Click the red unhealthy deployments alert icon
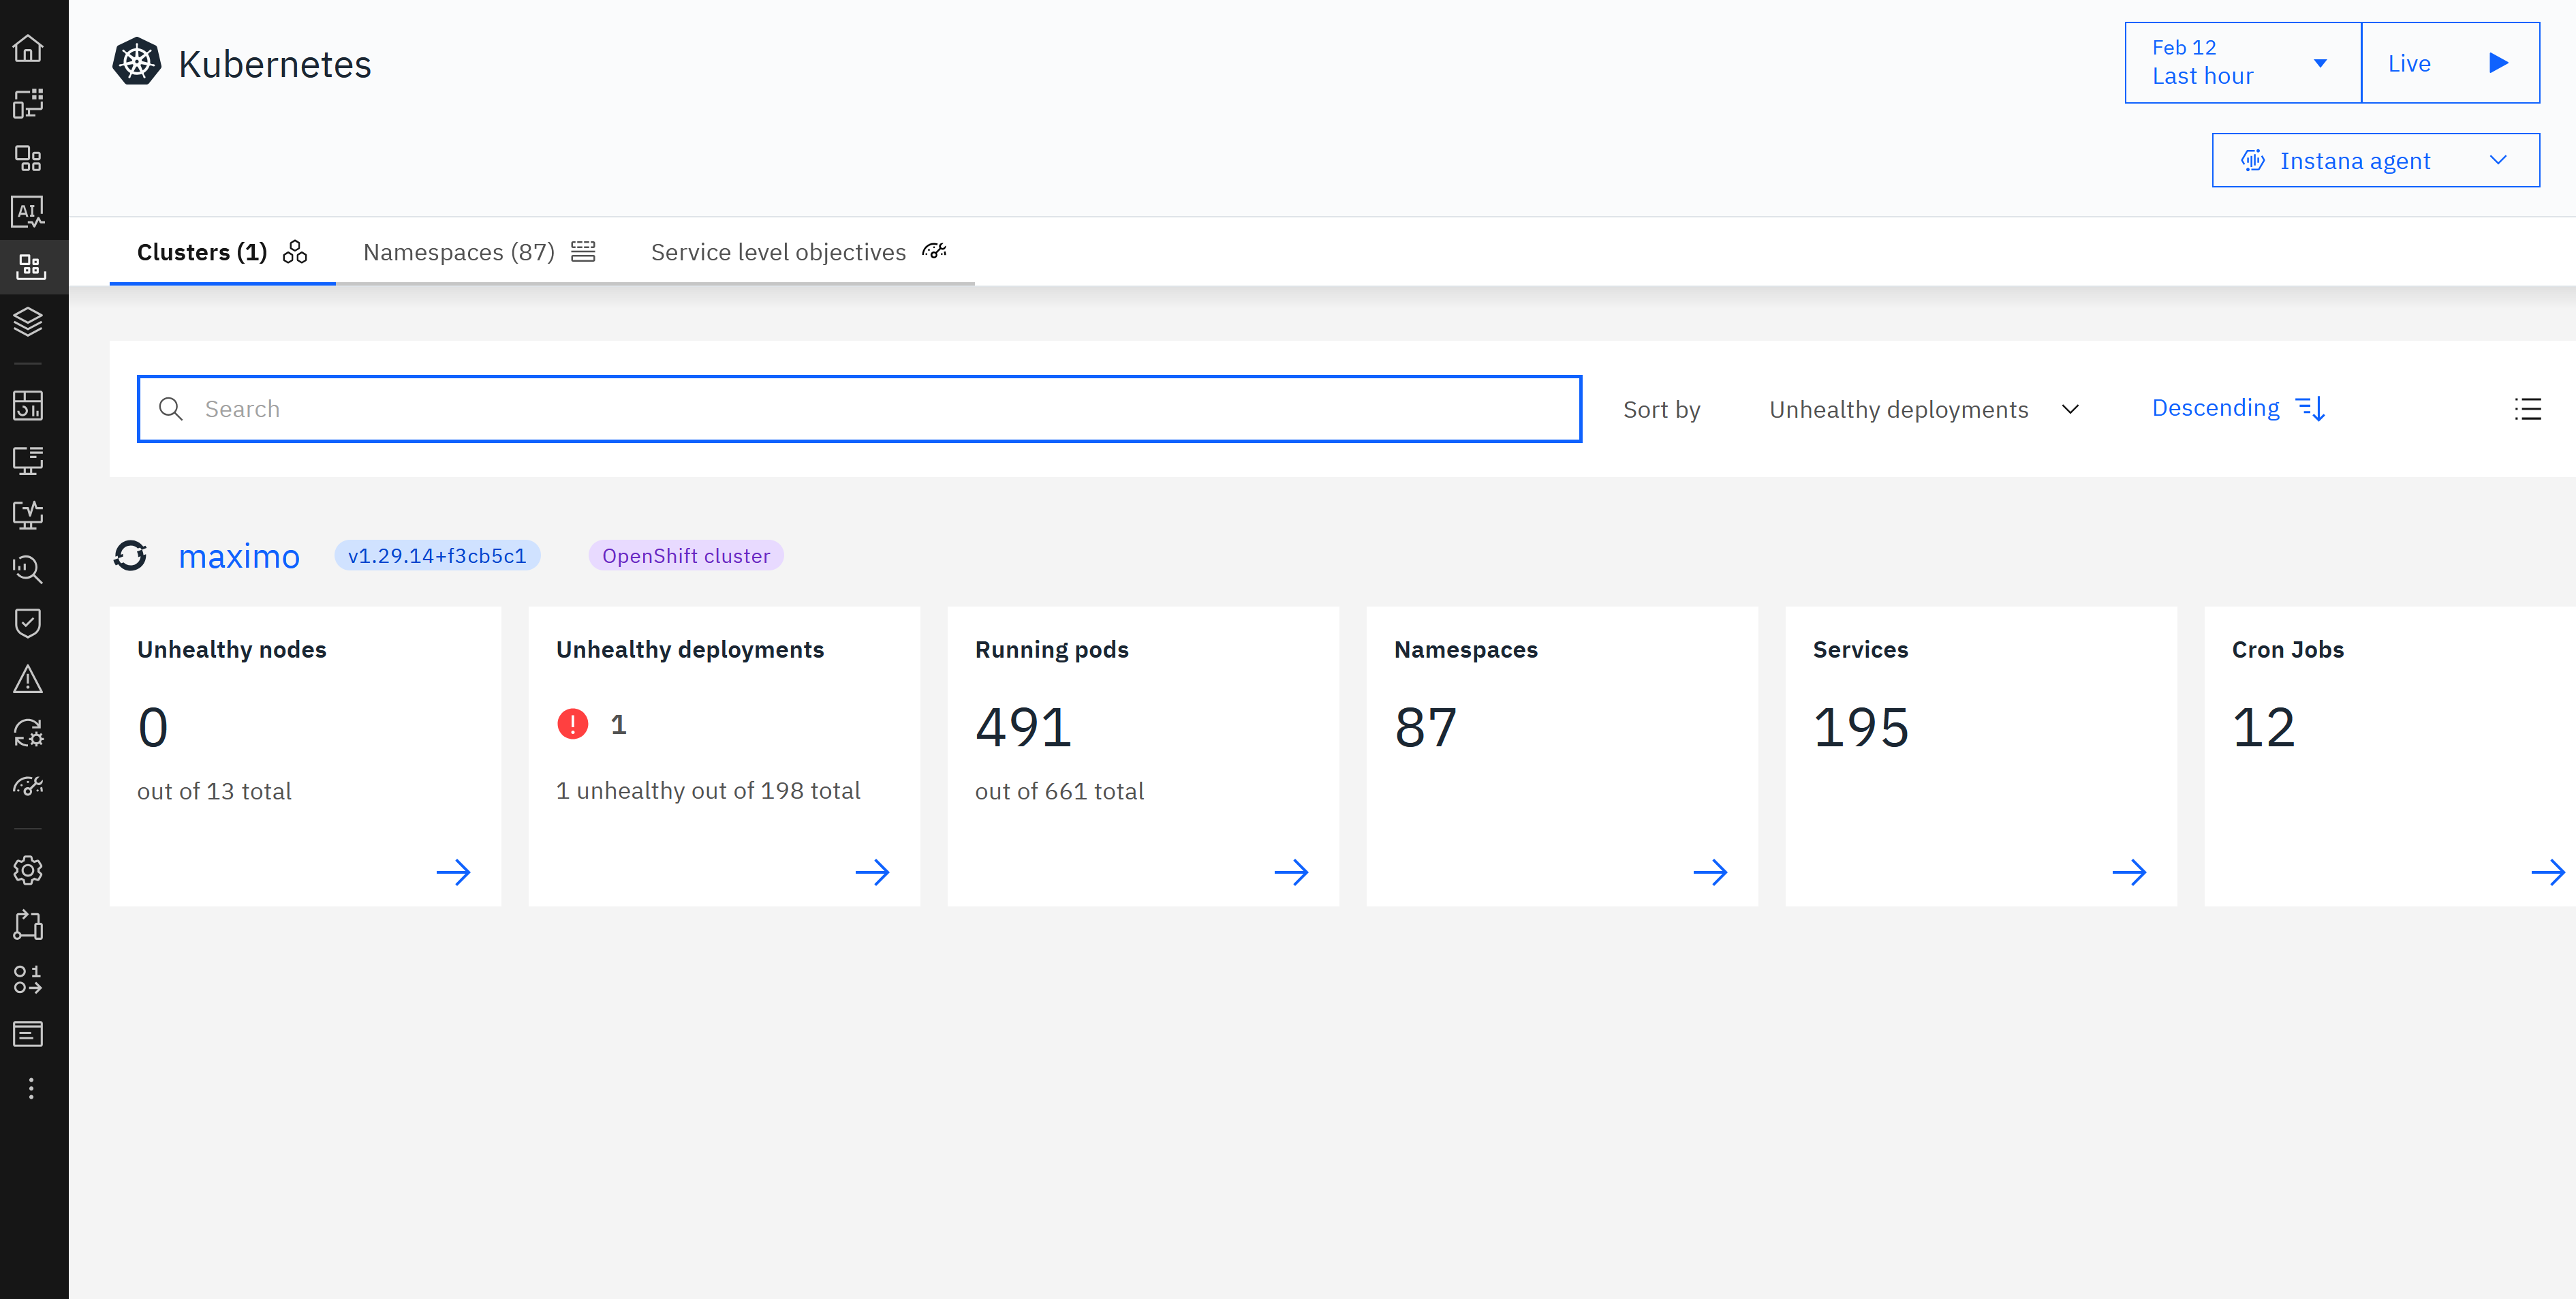The height and width of the screenshot is (1299, 2576). pyautogui.click(x=573, y=724)
